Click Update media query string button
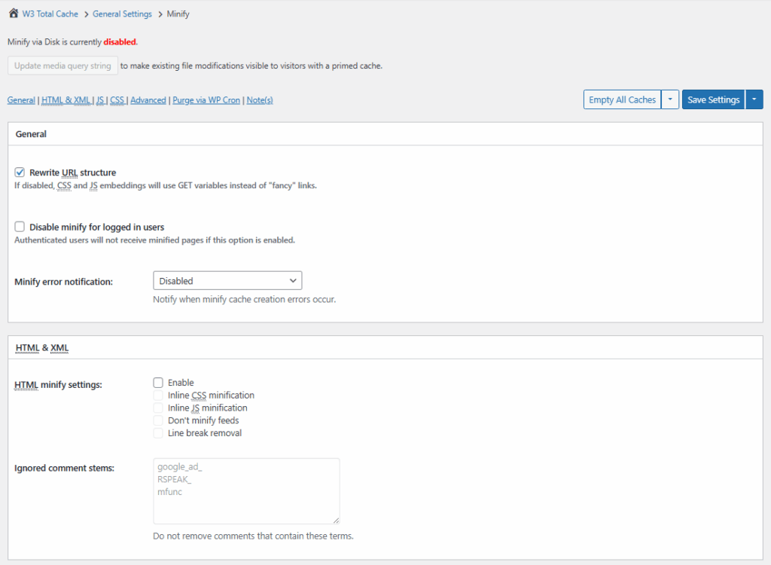Image resolution: width=771 pixels, height=565 pixels. point(62,66)
